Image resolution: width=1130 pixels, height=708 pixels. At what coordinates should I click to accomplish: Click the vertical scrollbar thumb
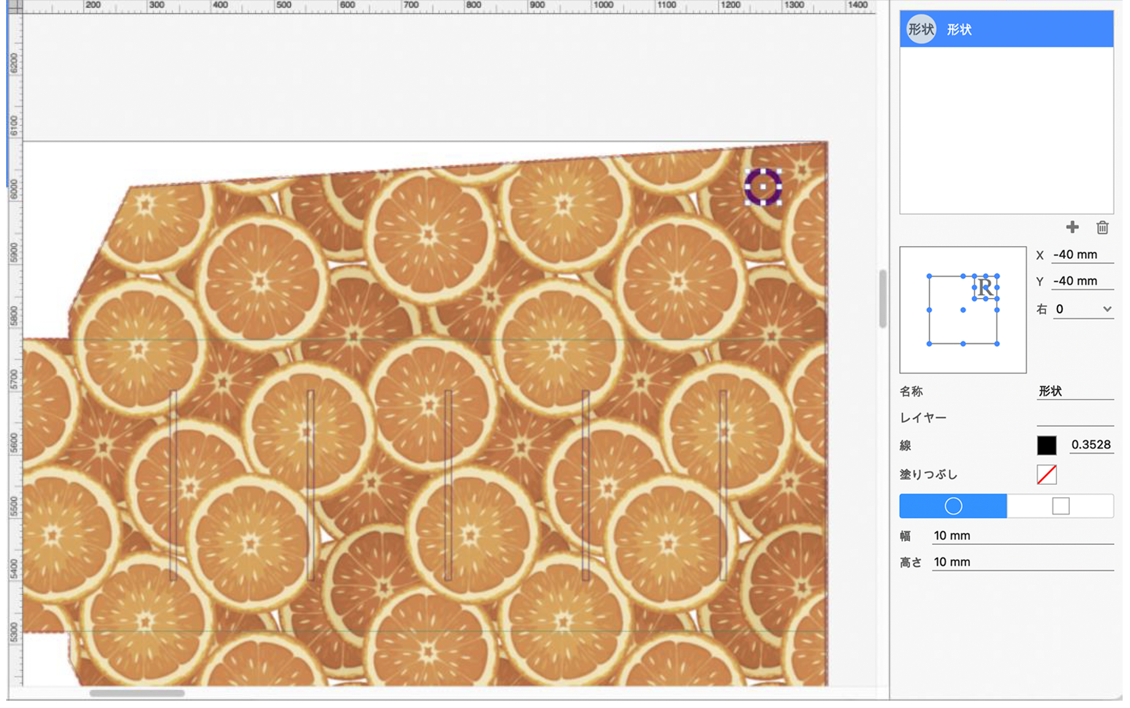pyautogui.click(x=882, y=299)
